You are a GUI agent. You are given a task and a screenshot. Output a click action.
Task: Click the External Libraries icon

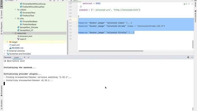[x=8, y=51]
